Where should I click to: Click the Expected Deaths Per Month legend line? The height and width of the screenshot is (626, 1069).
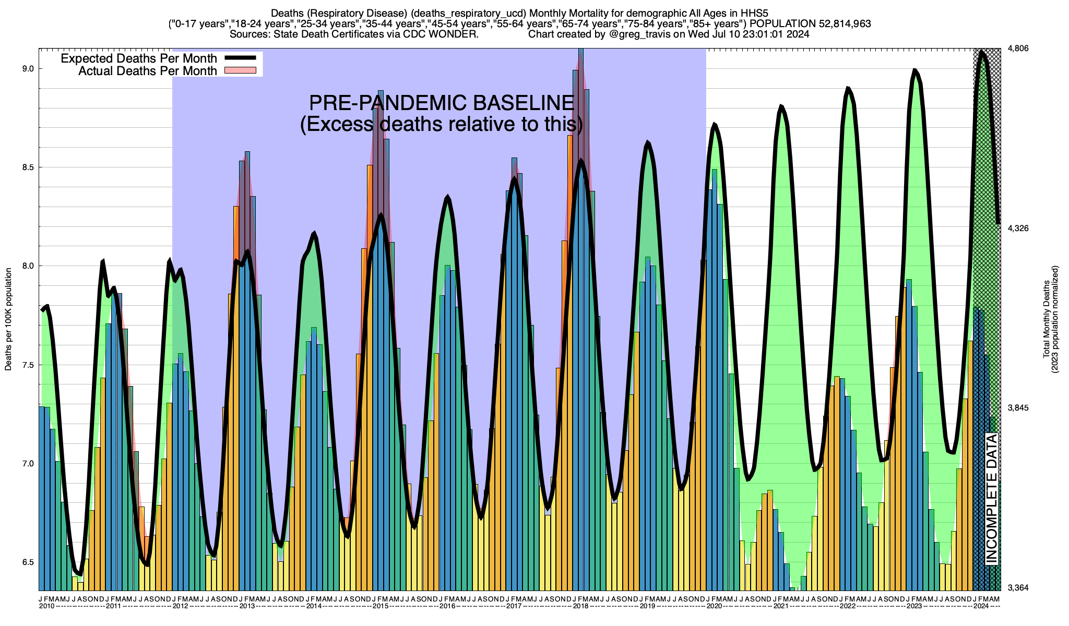pos(240,58)
